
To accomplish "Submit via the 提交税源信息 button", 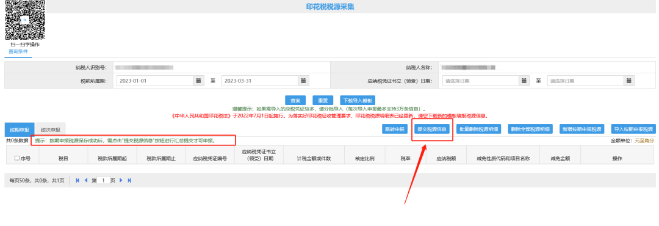I will [x=432, y=129].
